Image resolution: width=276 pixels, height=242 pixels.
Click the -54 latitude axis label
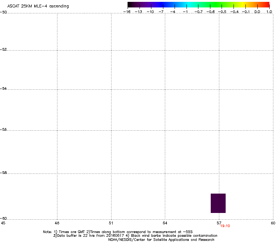(3, 89)
